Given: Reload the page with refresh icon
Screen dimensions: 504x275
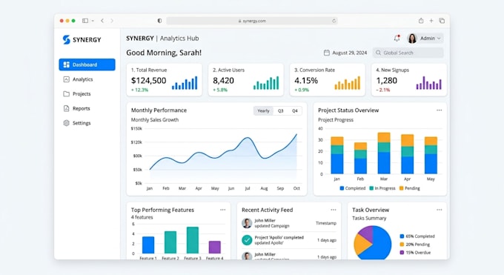Looking at the screenshot, I should (x=334, y=21).
